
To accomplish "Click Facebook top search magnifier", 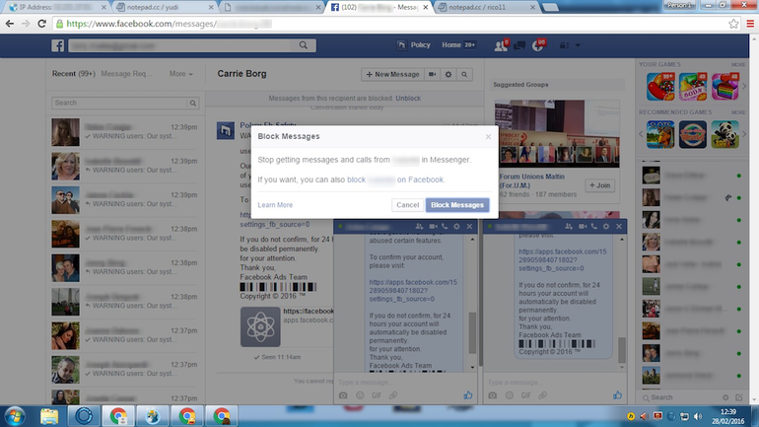I will coord(304,45).
